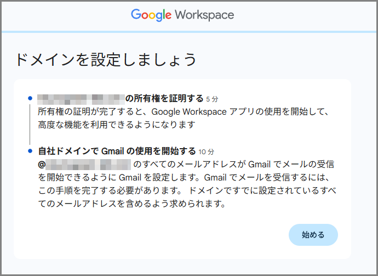
Task: Click the ドメインを設定しましょう heading
Action: click(x=104, y=59)
